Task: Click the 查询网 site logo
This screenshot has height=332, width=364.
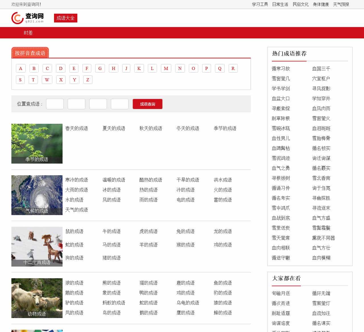Action: (x=28, y=18)
